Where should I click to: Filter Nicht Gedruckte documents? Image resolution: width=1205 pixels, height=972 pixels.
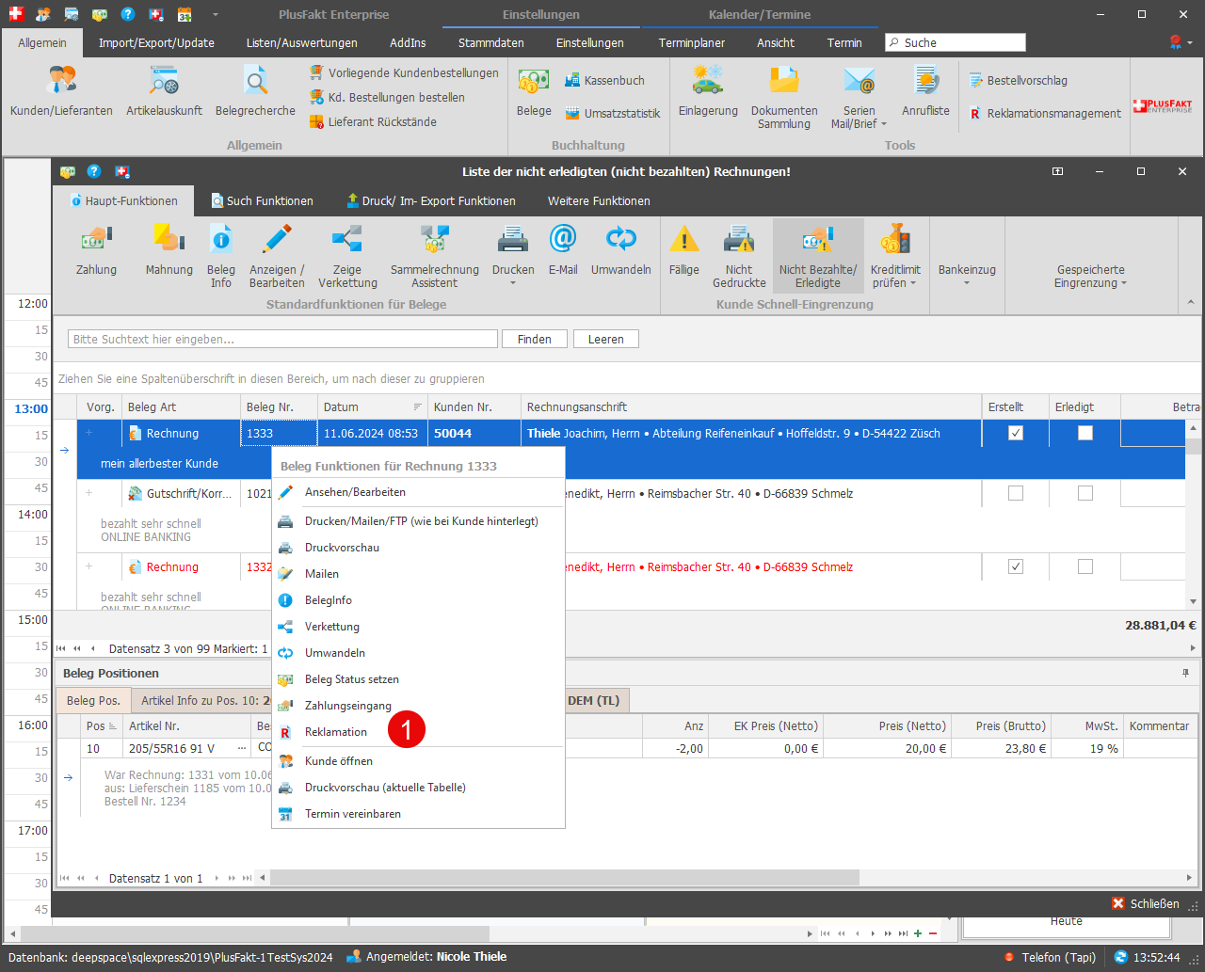point(739,257)
